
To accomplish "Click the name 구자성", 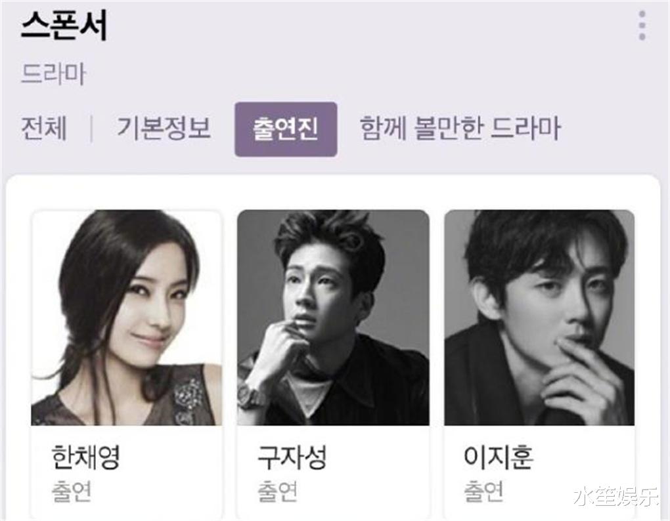I will [292, 457].
